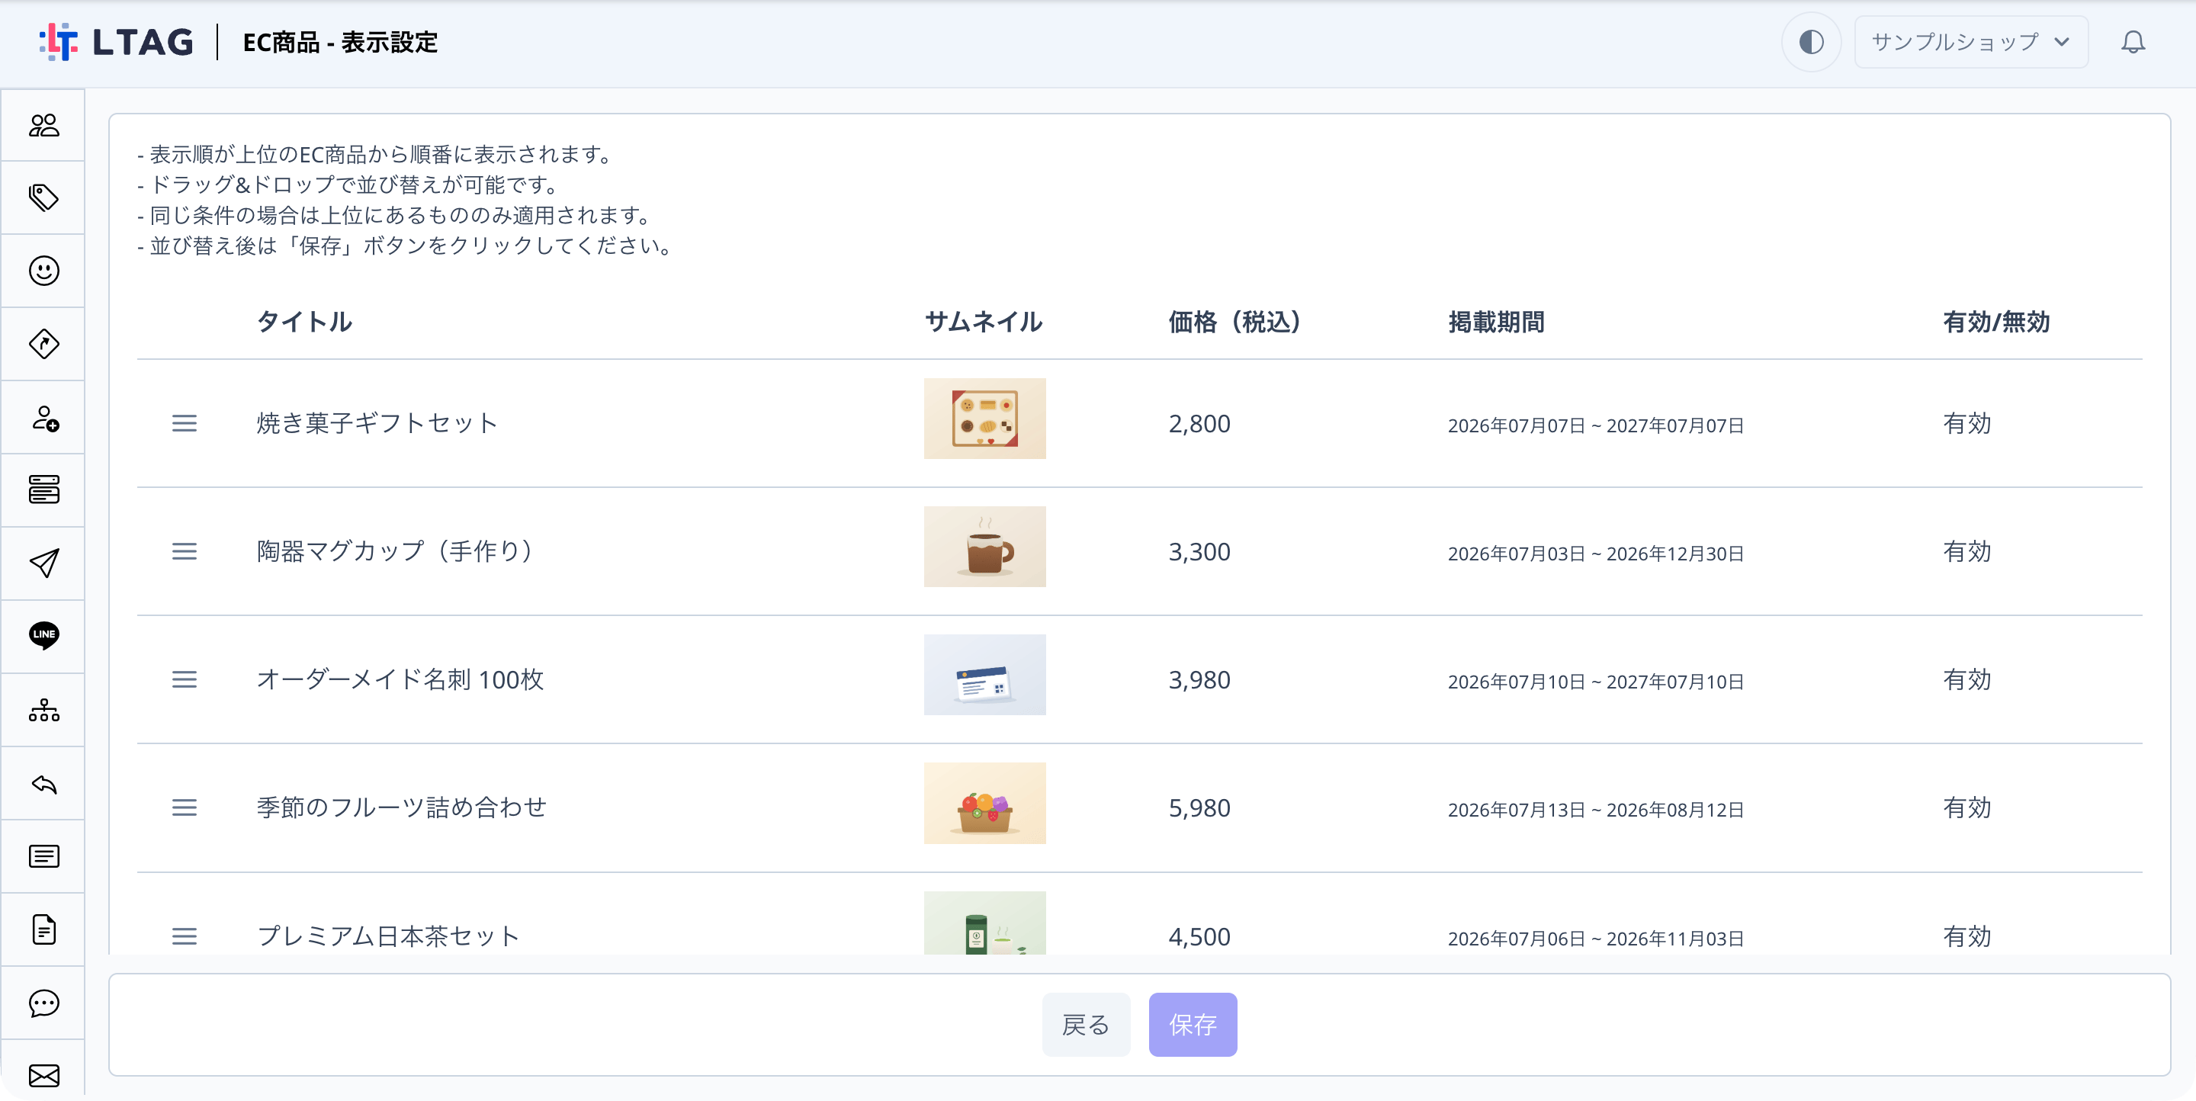Click the baked sweets gift set thumbnail
This screenshot has height=1101, width=2196.
pyautogui.click(x=984, y=419)
